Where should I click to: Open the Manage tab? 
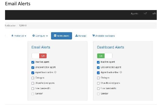tap(81, 36)
